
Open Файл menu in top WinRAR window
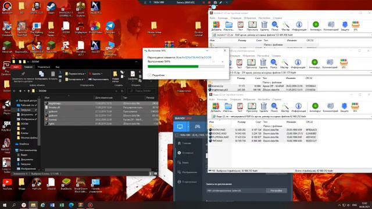click(x=212, y=18)
